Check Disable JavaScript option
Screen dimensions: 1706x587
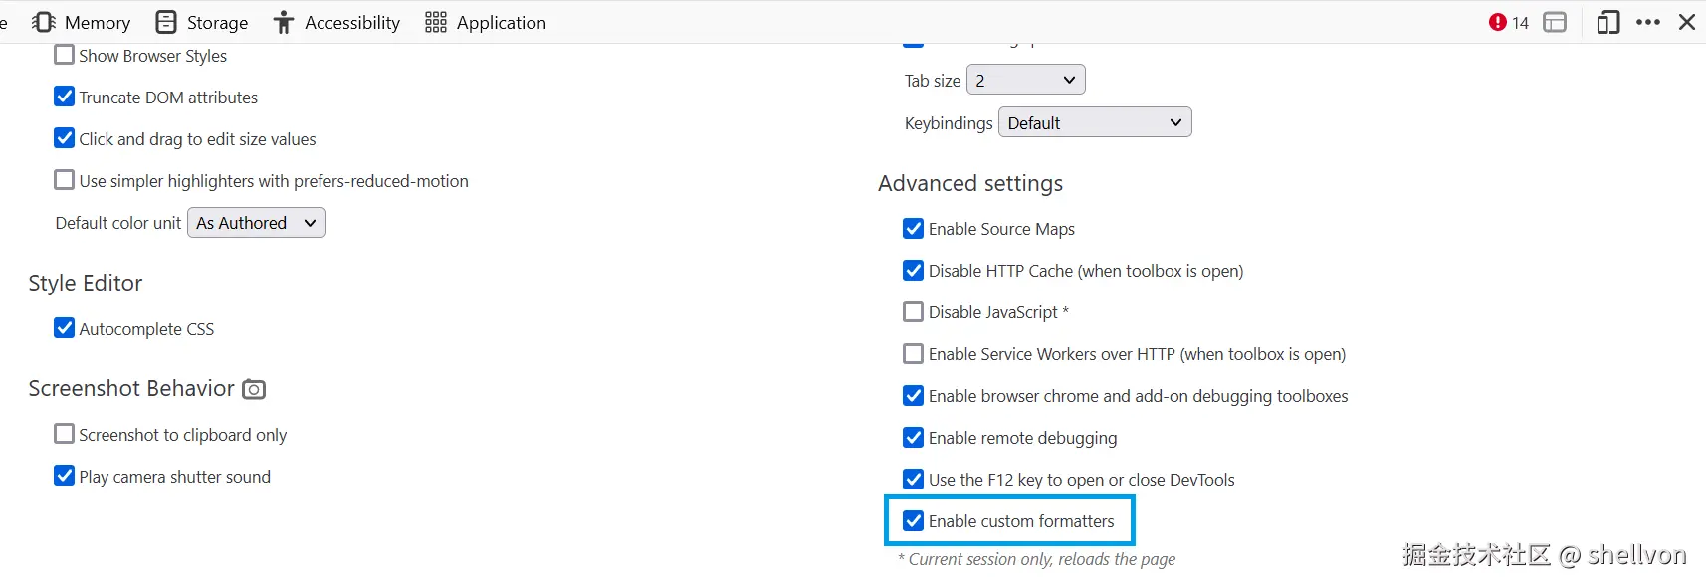coord(913,312)
